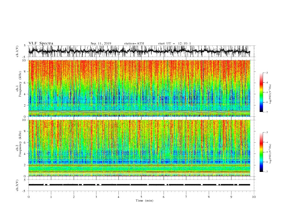Image resolution: width=286 pixels, height=221 pixels.
Task: Click the "9" tick on time axis
Action: click(231, 197)
